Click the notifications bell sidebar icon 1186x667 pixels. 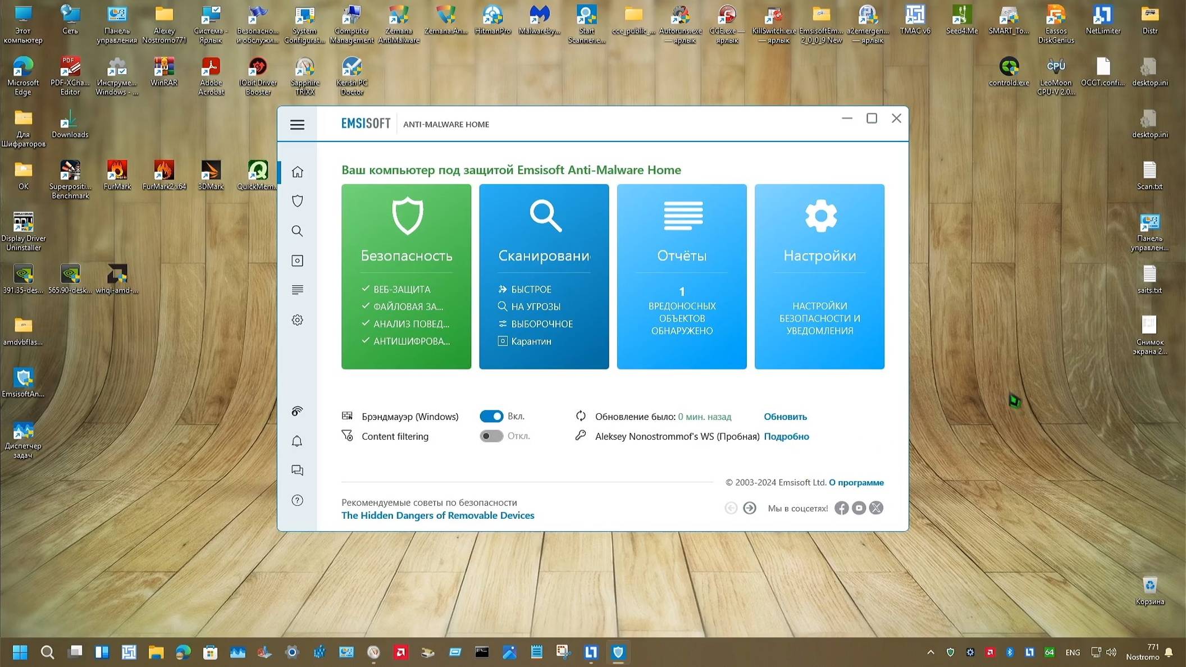(297, 441)
